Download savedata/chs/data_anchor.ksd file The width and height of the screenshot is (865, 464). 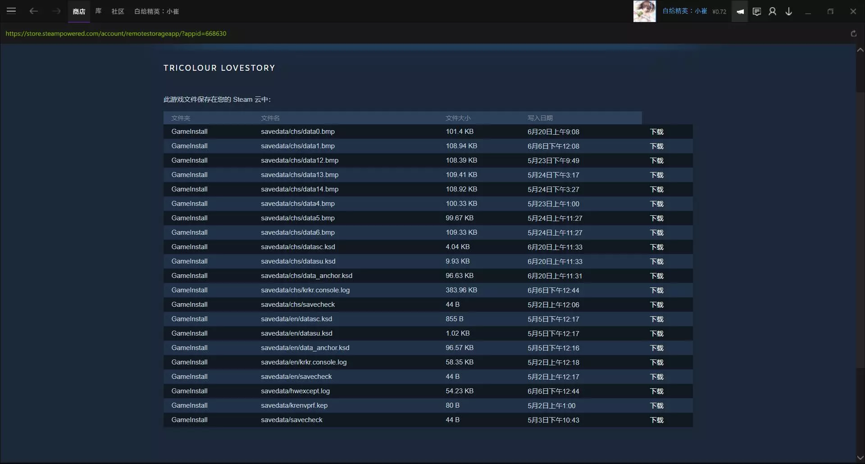657,276
